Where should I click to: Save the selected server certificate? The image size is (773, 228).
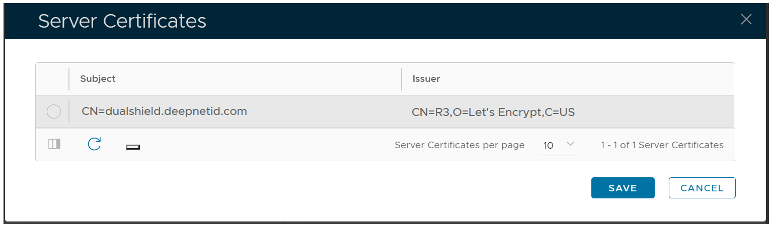point(623,188)
